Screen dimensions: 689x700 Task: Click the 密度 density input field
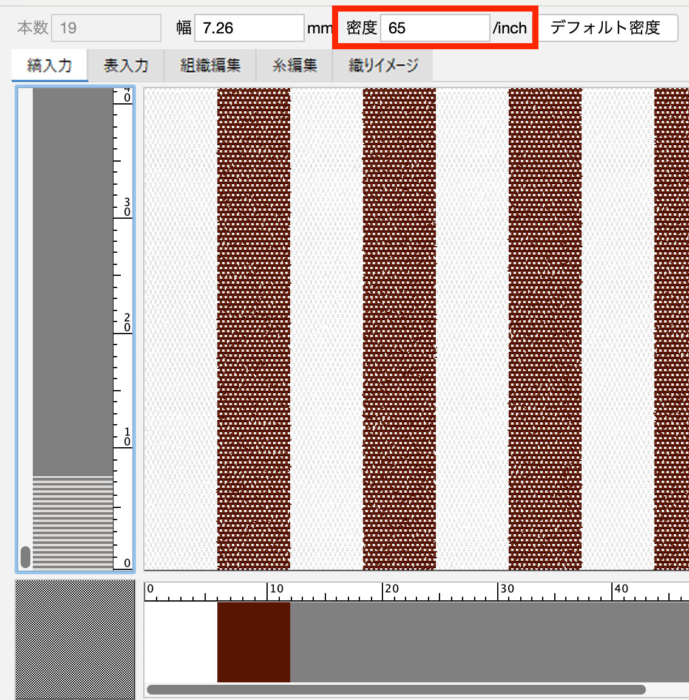coord(435,28)
